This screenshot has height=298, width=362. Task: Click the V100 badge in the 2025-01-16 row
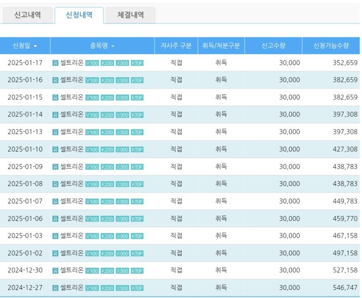92,80
